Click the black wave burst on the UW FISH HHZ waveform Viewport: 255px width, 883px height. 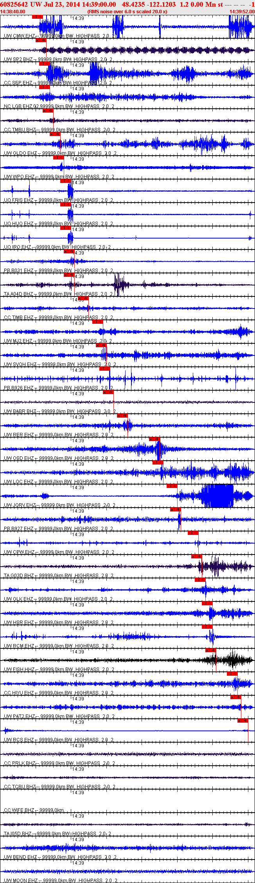(x=233, y=660)
